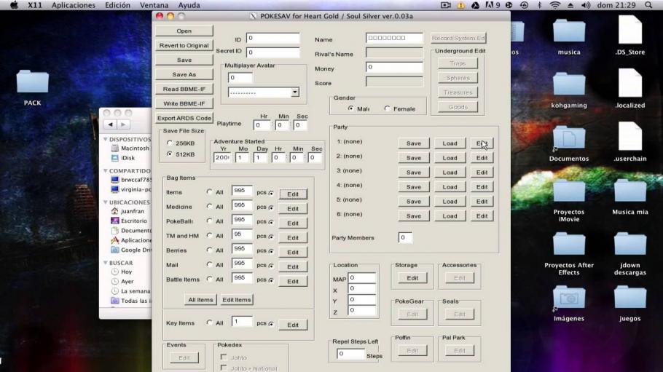Open the kohgaming folder icon
Image resolution: width=663 pixels, height=372 pixels.
(569, 84)
